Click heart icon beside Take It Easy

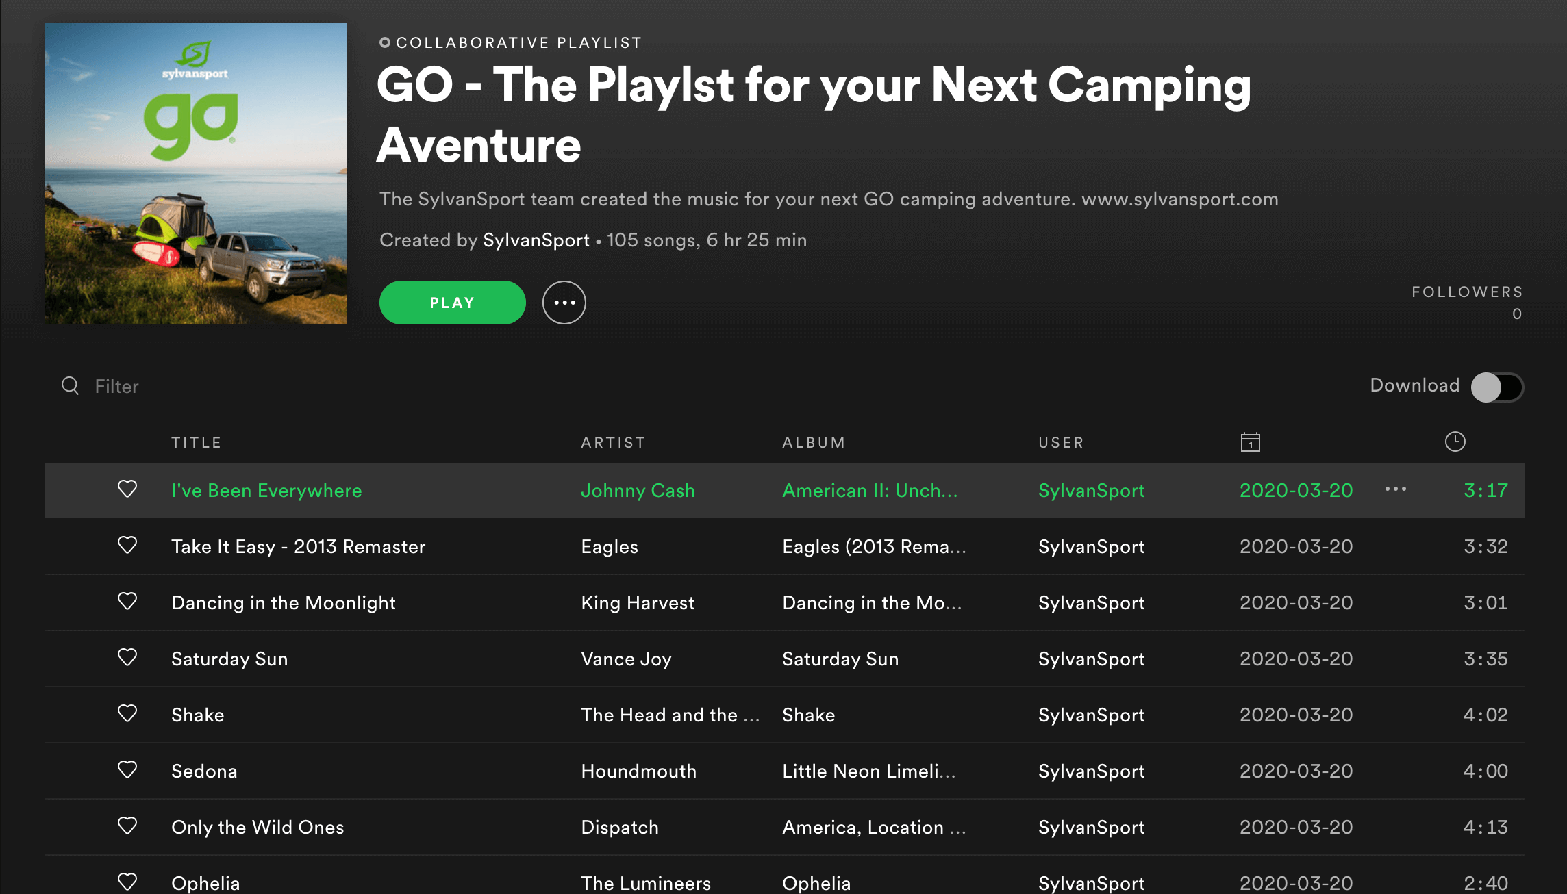pyautogui.click(x=127, y=546)
